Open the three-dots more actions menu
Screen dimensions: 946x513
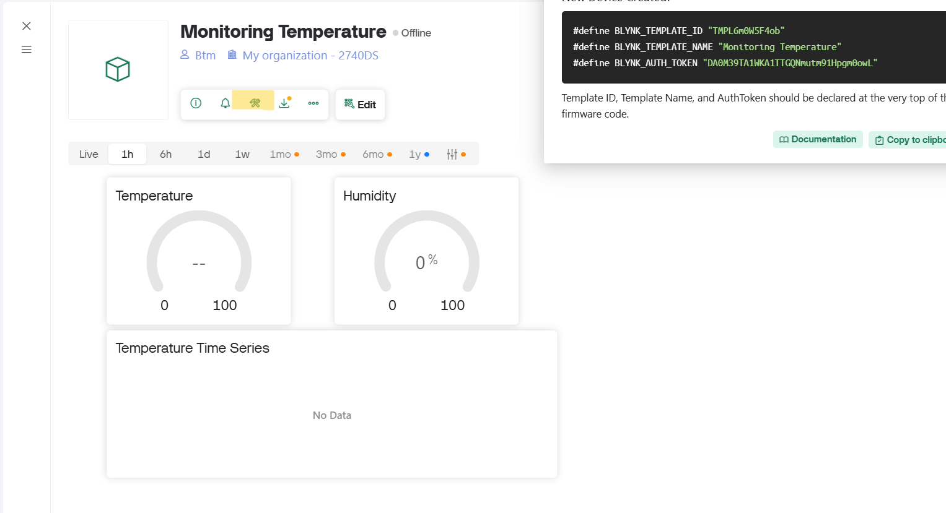click(x=313, y=103)
